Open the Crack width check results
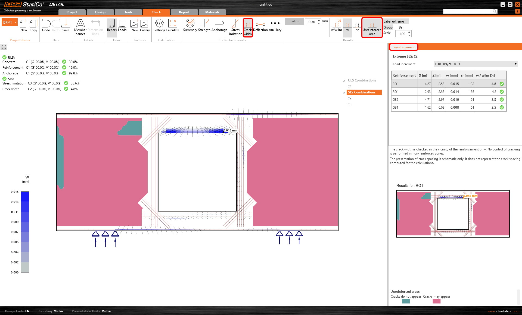The image size is (522, 315). [247, 27]
